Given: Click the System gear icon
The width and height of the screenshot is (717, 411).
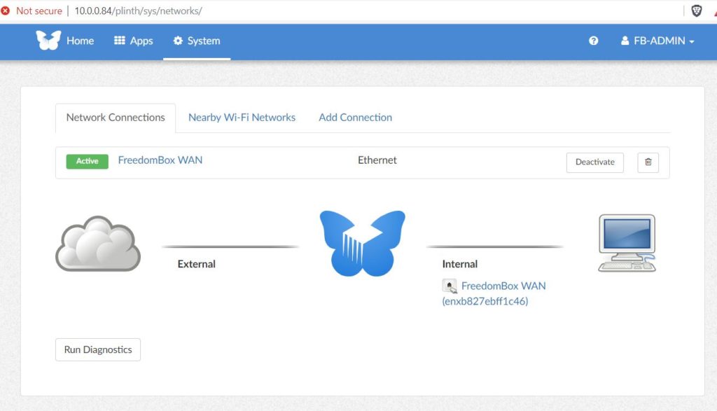Looking at the screenshot, I should pyautogui.click(x=178, y=41).
